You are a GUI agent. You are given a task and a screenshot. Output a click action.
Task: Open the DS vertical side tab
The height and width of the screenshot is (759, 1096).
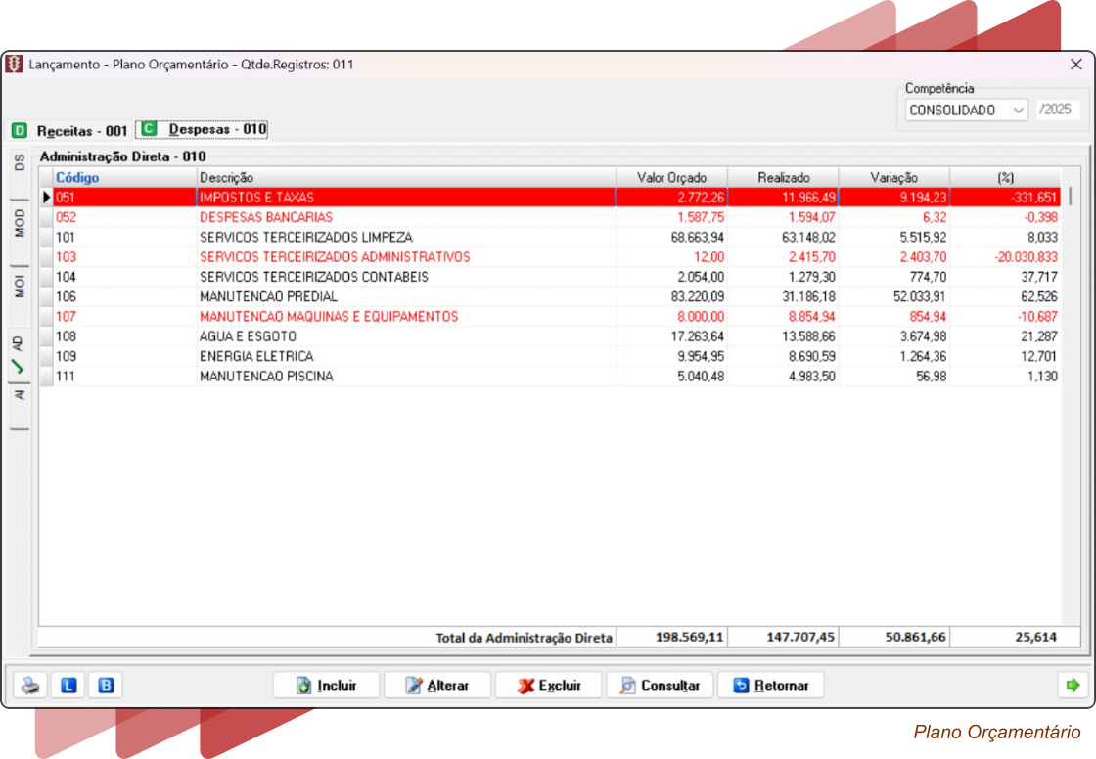click(19, 162)
